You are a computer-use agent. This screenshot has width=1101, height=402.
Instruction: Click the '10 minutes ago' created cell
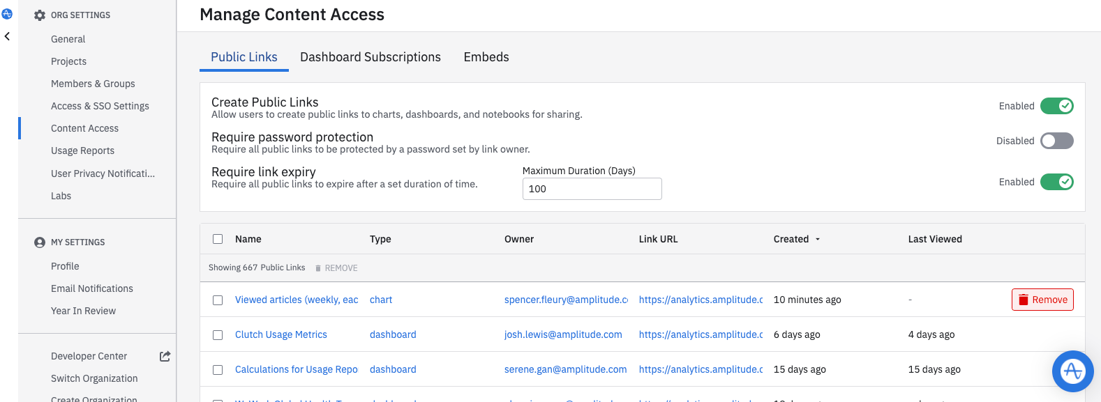807,300
